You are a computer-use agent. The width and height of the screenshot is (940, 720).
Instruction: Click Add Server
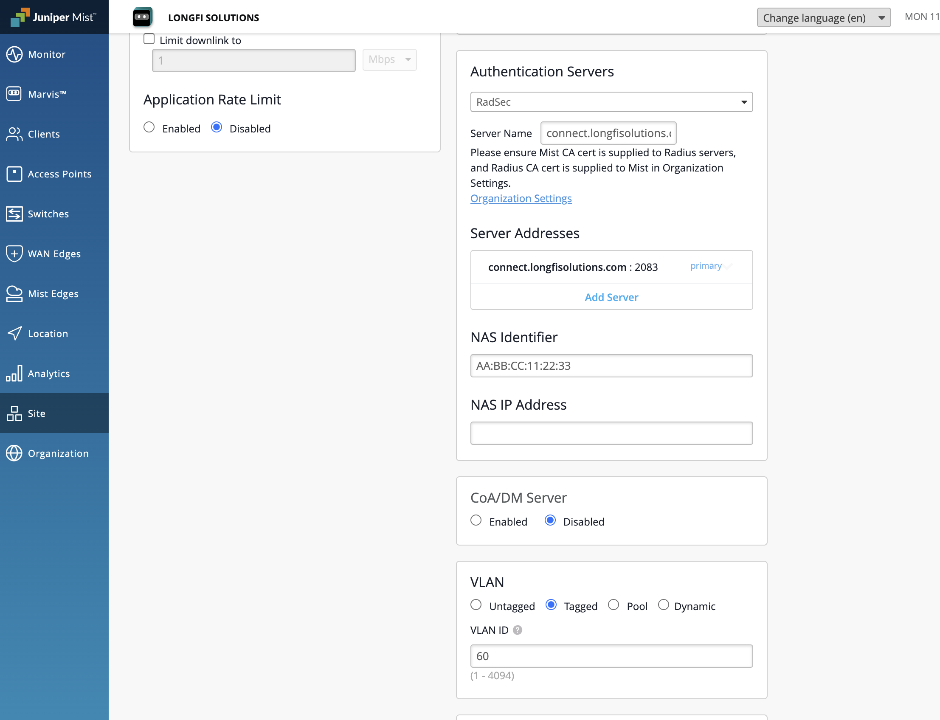[611, 297]
